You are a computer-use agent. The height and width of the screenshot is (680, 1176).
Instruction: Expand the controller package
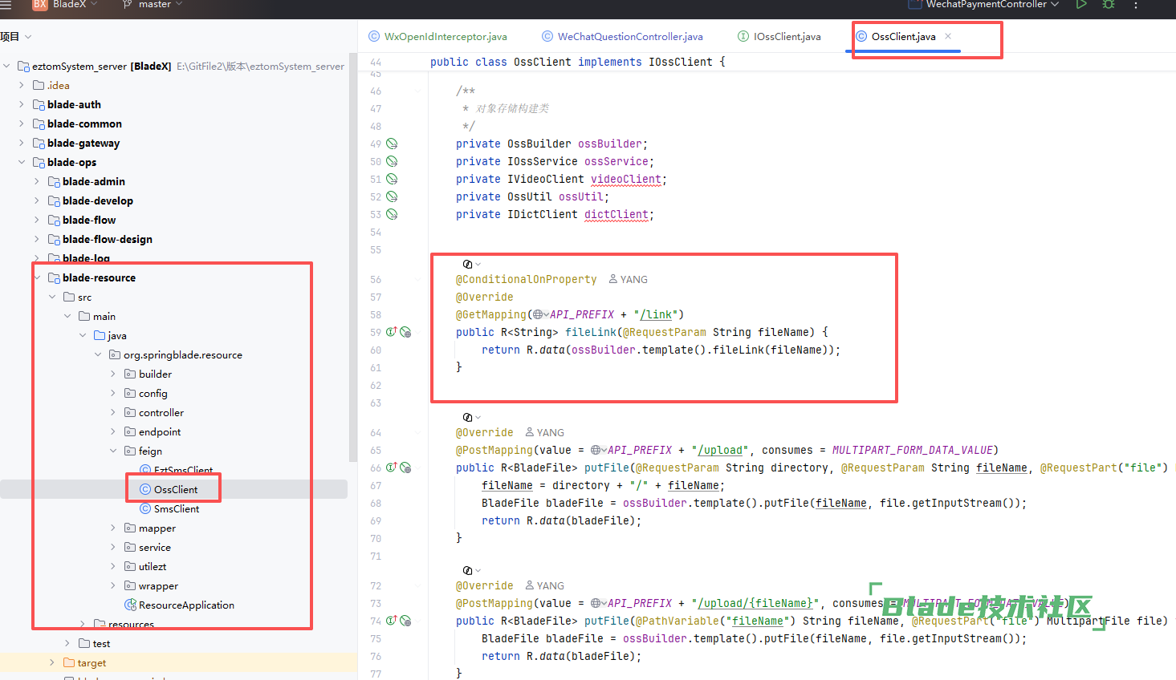112,412
